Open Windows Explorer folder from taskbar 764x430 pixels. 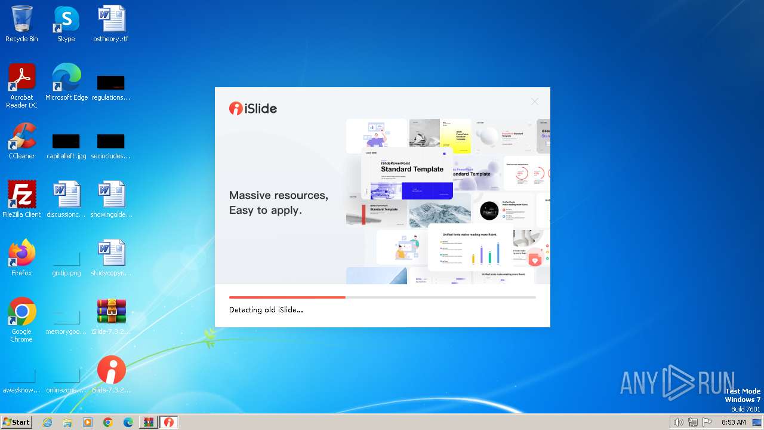coord(67,422)
